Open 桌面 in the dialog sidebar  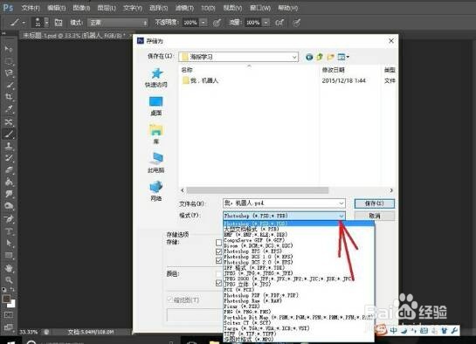point(156,107)
